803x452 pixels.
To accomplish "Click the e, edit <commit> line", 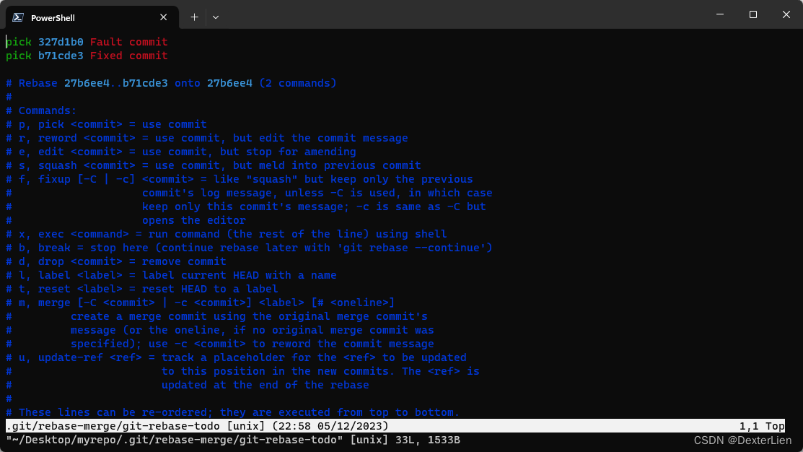I will (x=181, y=152).
